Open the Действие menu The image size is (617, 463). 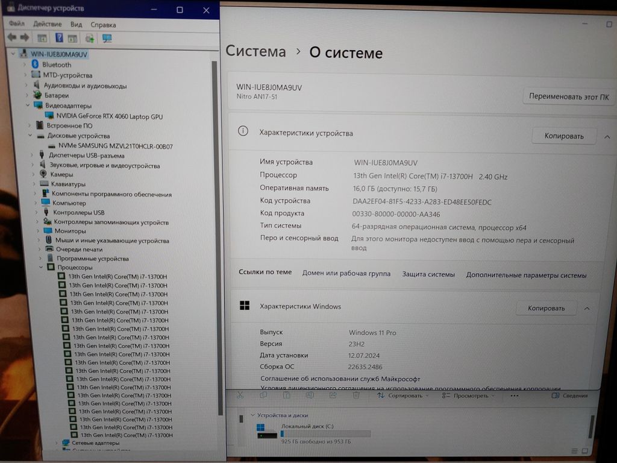47,24
